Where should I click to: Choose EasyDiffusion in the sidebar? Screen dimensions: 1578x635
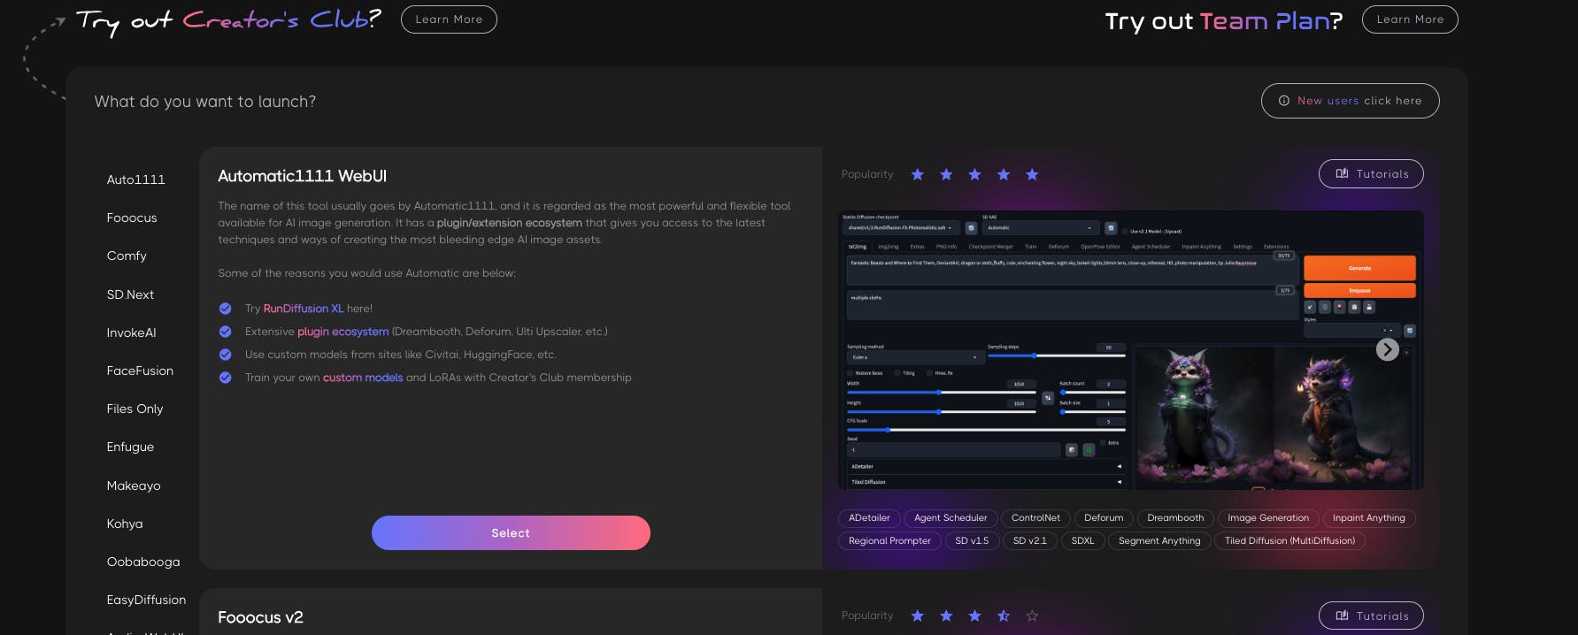(146, 600)
